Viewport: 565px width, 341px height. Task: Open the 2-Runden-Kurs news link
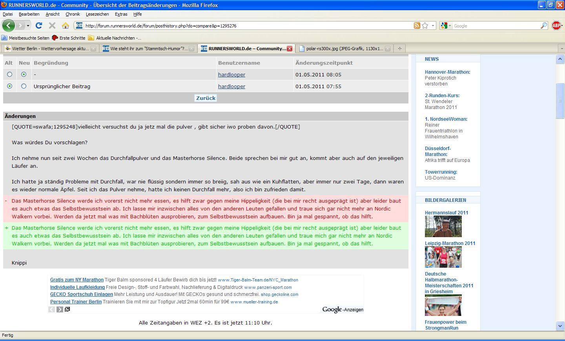(x=442, y=96)
